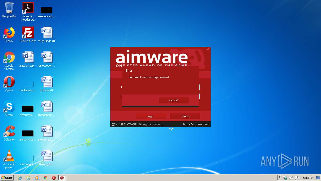The image size is (321, 181).
Task: Open the Windows Start menu
Action: pos(7,177)
